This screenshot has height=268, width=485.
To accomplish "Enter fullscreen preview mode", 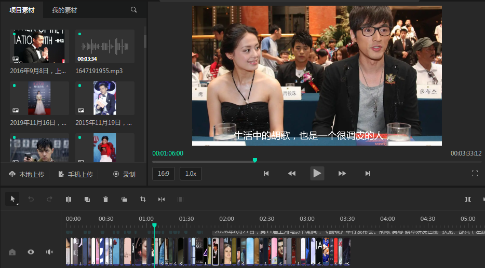I will (x=474, y=174).
